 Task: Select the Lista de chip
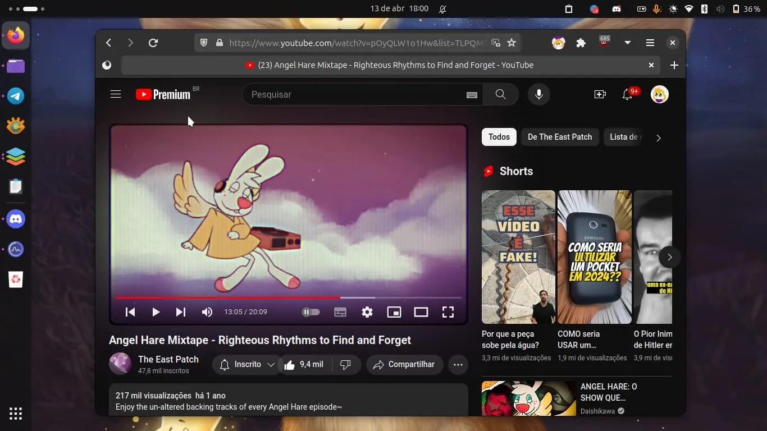click(624, 137)
